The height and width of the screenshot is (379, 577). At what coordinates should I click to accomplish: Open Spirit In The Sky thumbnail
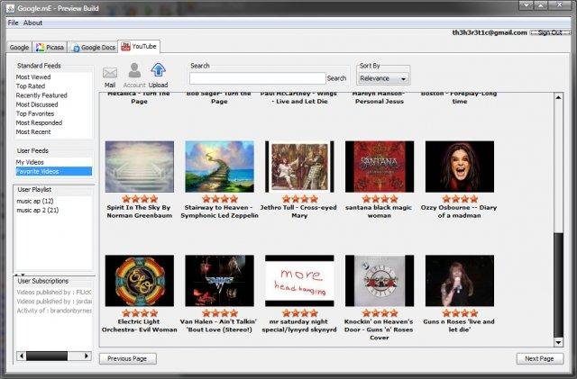(140, 167)
